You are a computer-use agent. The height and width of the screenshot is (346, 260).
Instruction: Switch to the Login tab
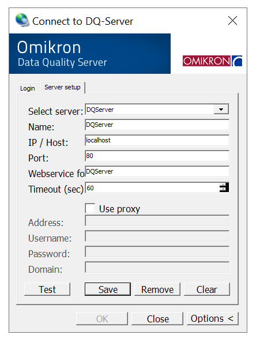tap(28, 88)
